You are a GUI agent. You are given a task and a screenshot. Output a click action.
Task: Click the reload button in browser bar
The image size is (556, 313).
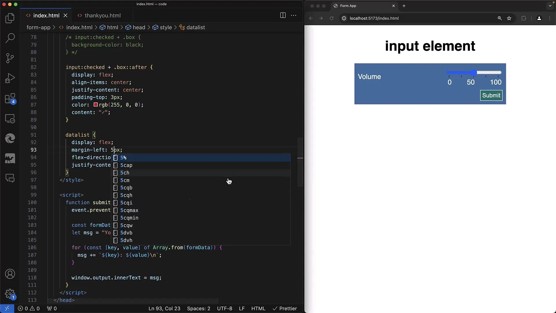pyautogui.click(x=331, y=18)
